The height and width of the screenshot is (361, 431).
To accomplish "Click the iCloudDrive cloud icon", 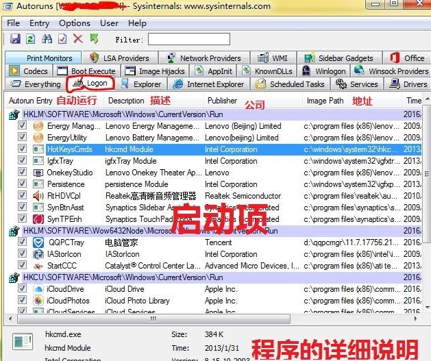I will (x=38, y=289).
